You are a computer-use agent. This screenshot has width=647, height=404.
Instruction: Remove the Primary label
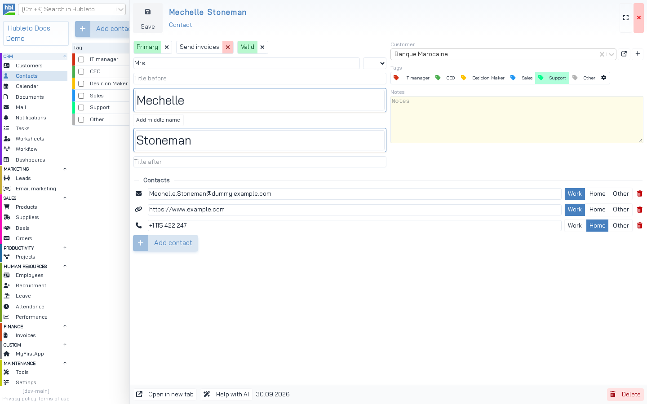click(x=167, y=47)
